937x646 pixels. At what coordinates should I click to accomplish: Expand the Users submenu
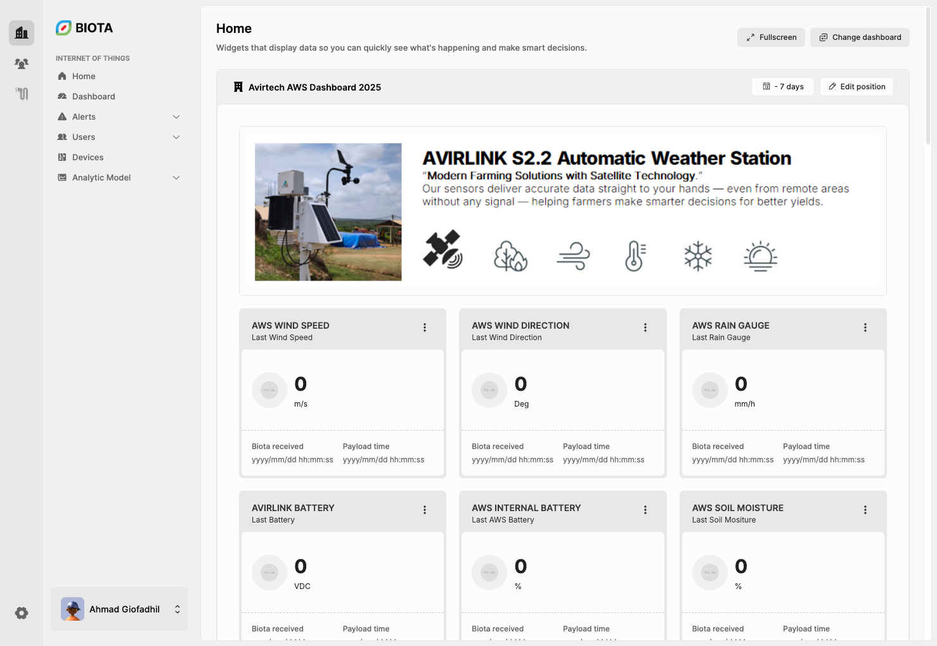point(176,137)
